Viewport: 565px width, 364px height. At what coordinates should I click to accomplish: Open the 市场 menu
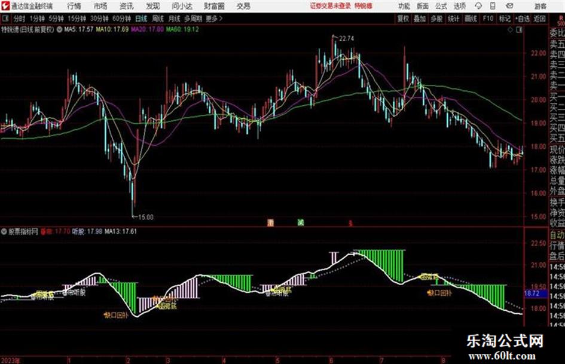point(100,6)
